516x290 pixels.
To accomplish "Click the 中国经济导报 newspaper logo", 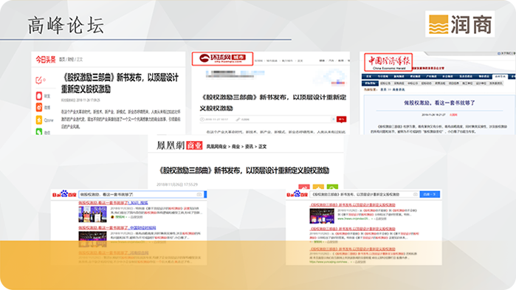I will (388, 62).
